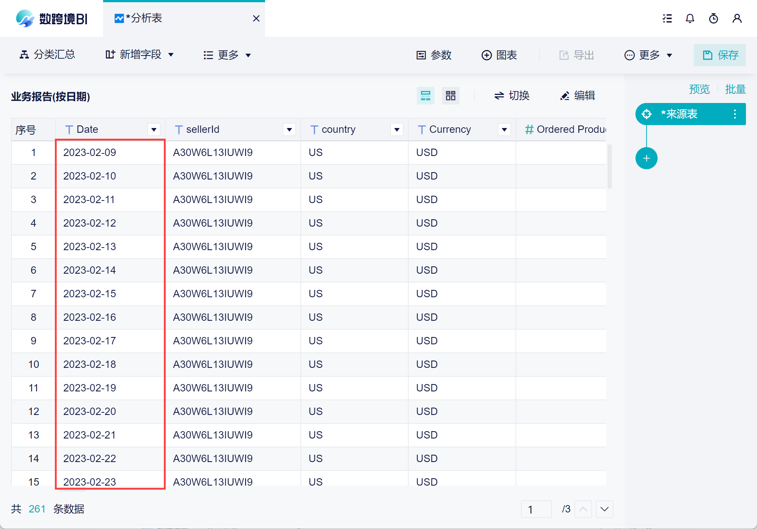Click the page number input field
The image size is (757, 529).
(x=536, y=509)
